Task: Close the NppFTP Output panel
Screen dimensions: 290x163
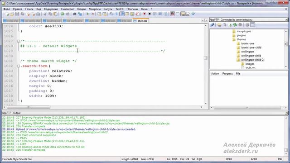Action: click(286, 113)
